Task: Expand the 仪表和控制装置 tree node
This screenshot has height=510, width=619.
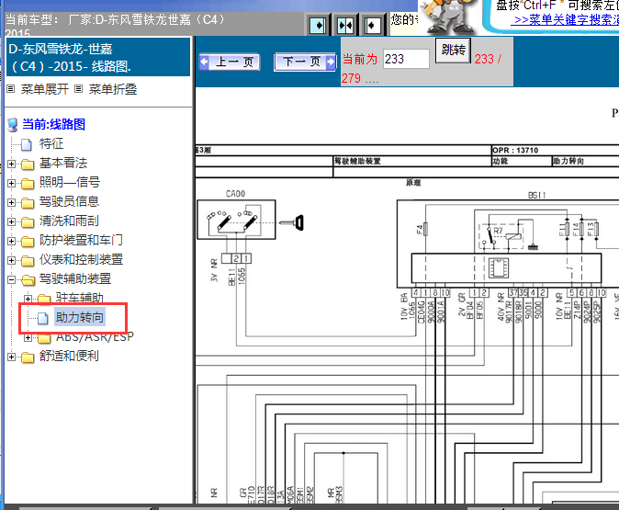Action: point(11,260)
